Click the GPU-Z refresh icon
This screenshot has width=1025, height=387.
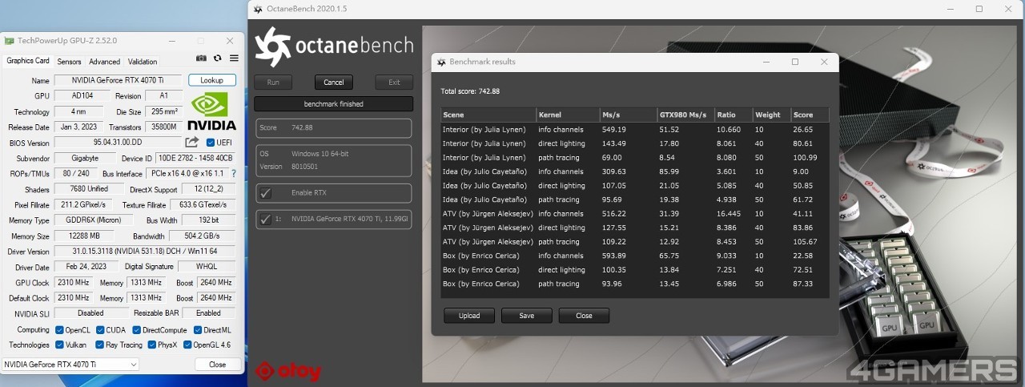[x=217, y=58]
